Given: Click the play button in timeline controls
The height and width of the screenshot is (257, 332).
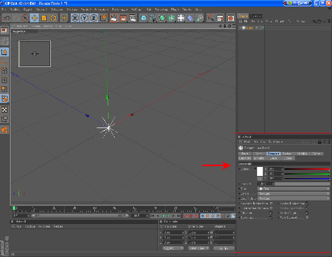Looking at the screenshot, I should [x=168, y=216].
